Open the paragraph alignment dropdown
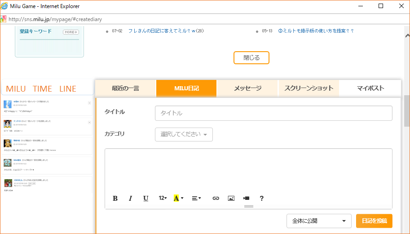 coord(196,198)
